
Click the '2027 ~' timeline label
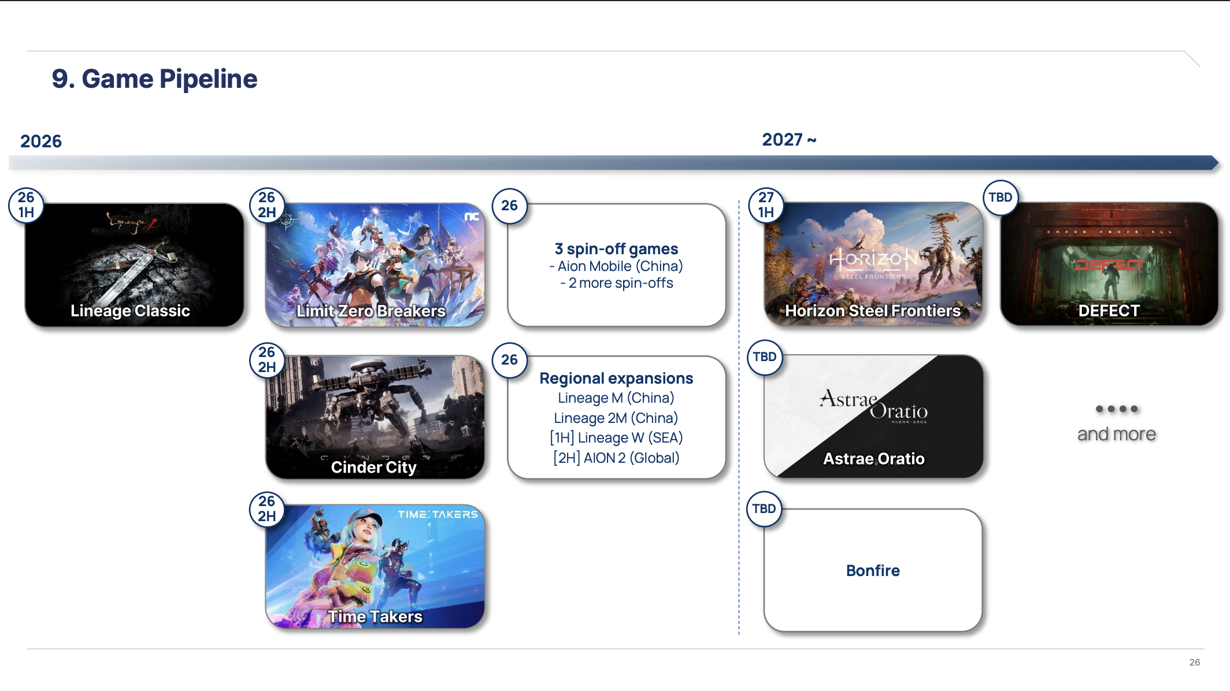[x=789, y=140]
